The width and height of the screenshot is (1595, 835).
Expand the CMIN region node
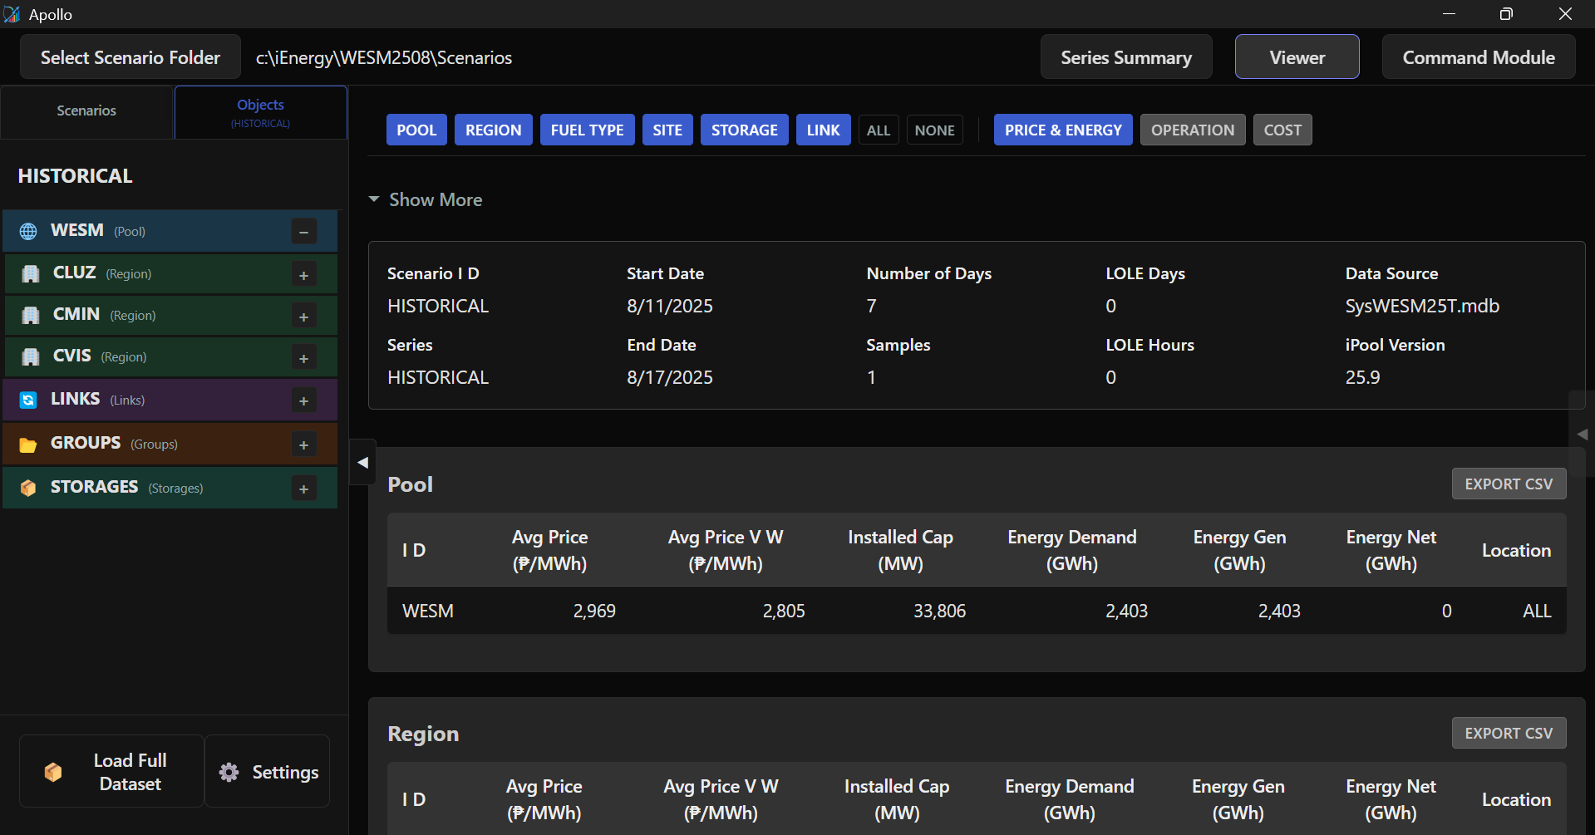[x=303, y=317]
